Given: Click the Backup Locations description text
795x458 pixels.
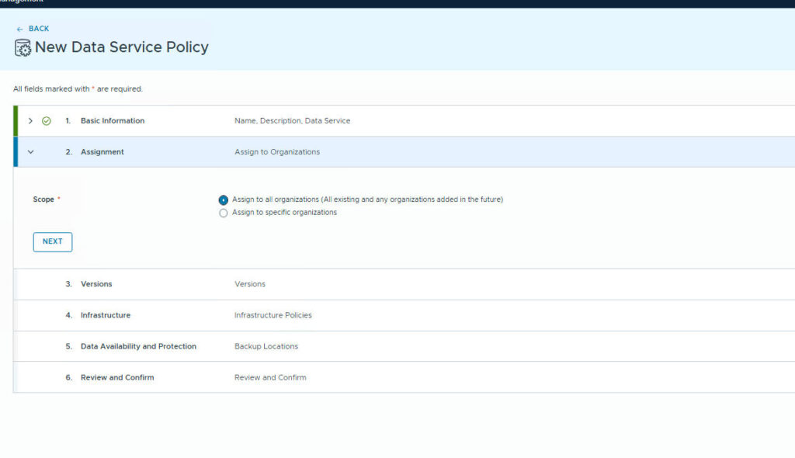Looking at the screenshot, I should pos(266,346).
